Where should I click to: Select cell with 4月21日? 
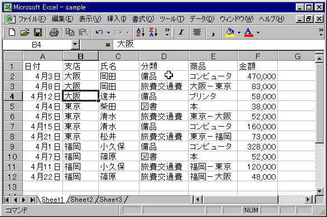tap(43, 137)
